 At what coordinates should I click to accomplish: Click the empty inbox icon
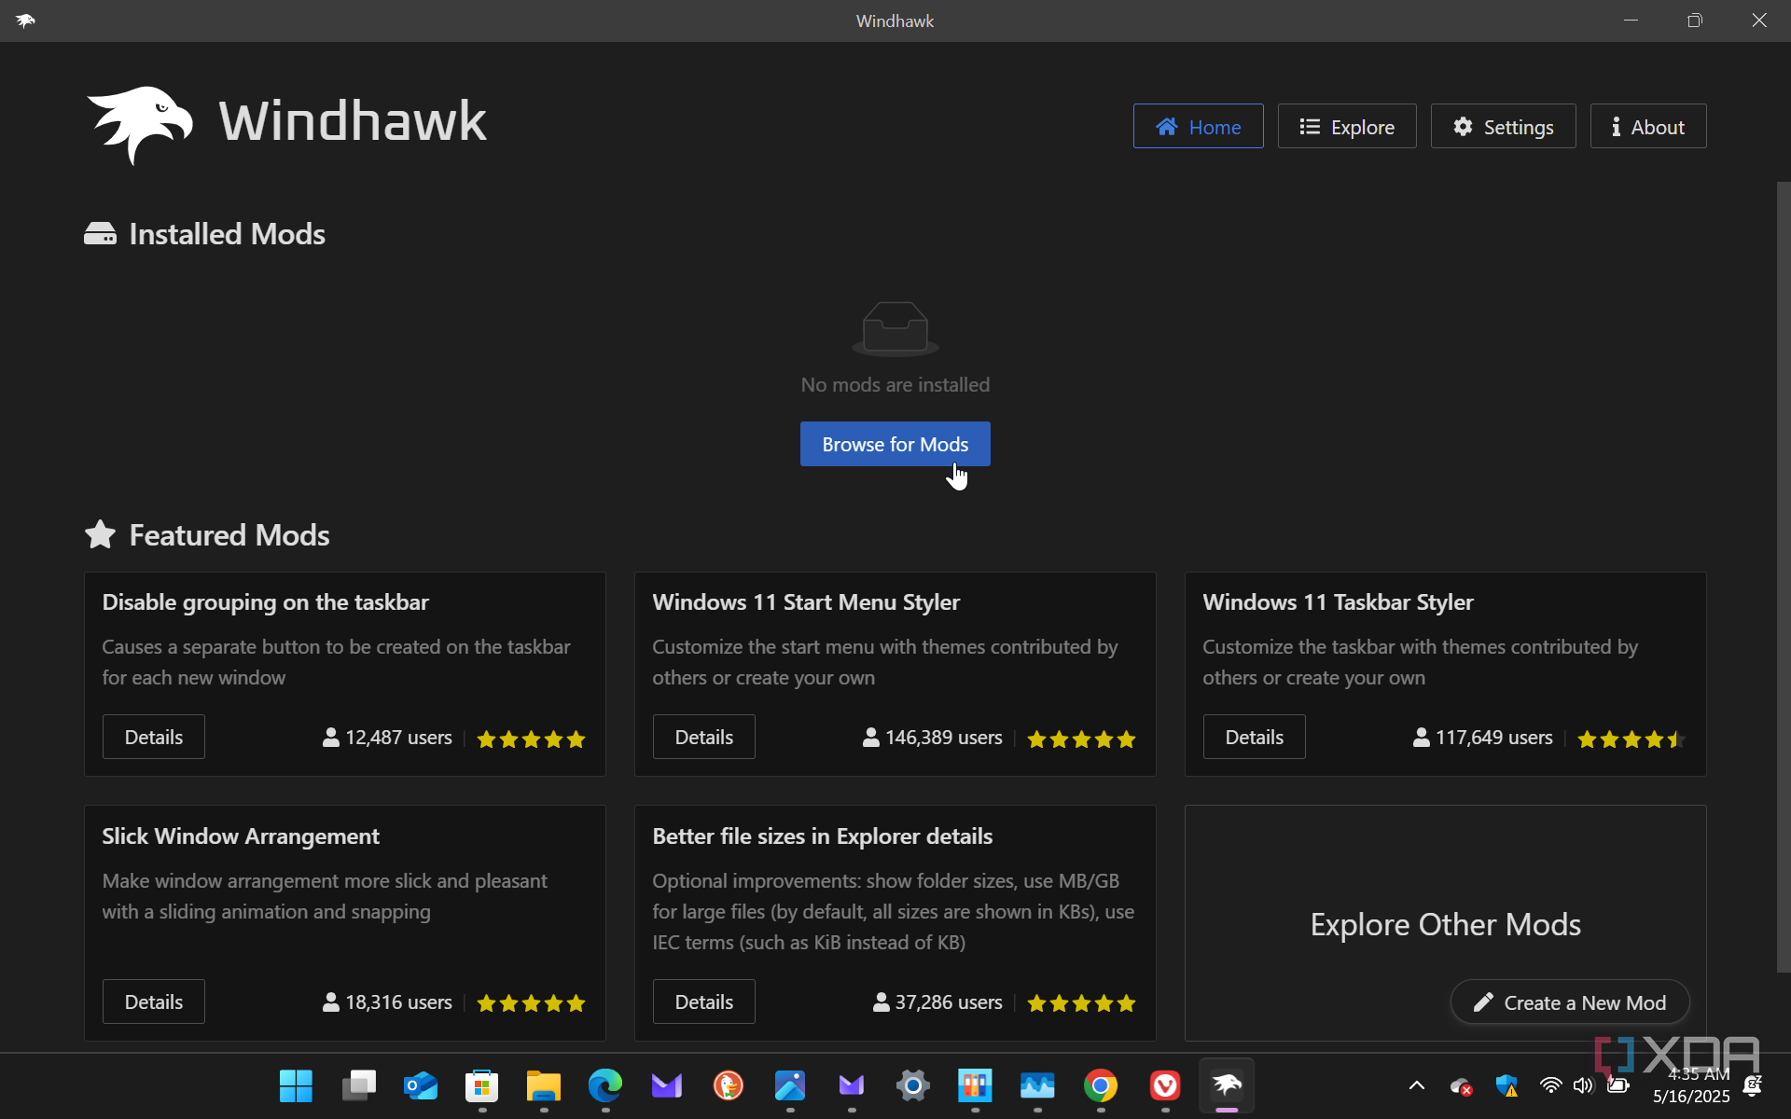click(895, 328)
